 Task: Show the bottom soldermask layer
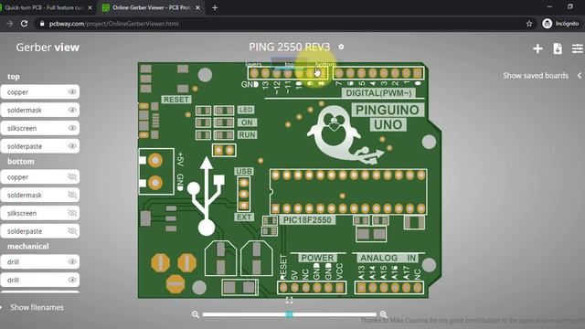coord(72,195)
